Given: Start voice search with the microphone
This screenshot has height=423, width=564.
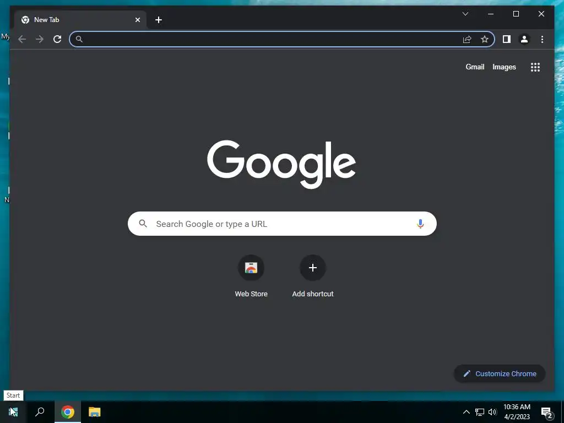Looking at the screenshot, I should click(420, 224).
